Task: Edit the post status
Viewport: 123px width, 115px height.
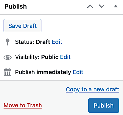Action: [57, 42]
